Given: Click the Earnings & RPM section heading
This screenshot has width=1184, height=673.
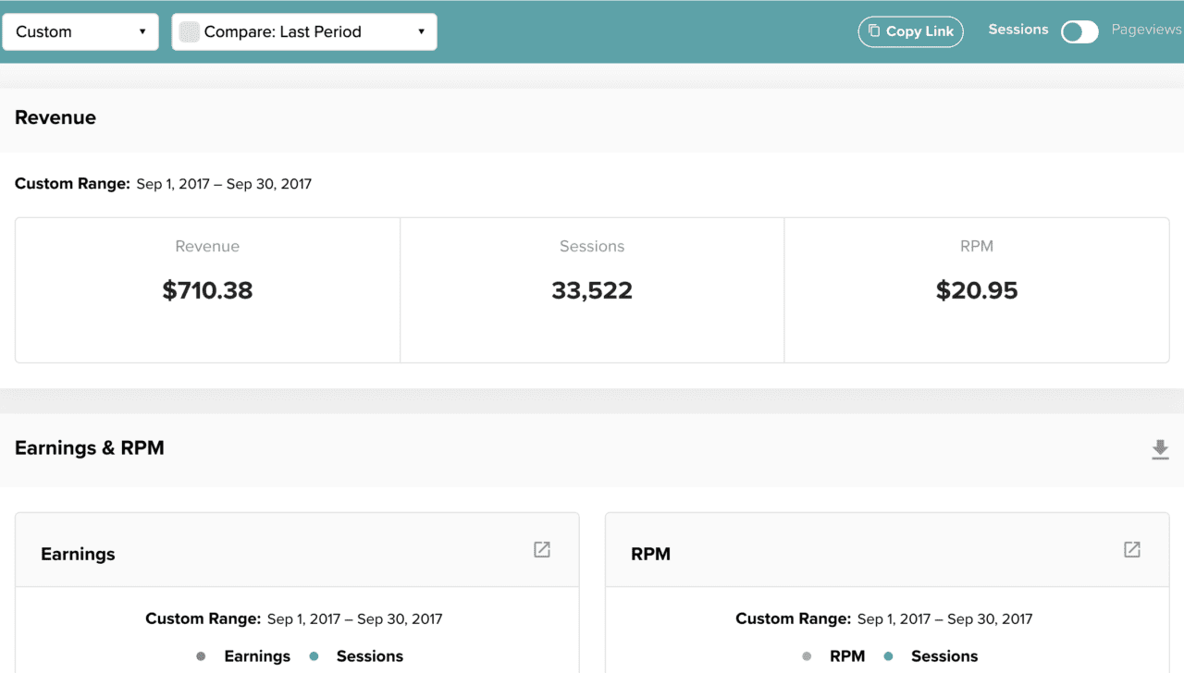Looking at the screenshot, I should (x=90, y=448).
